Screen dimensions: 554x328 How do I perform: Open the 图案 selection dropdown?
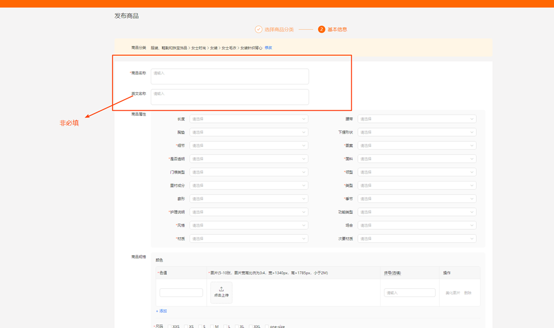(416, 145)
